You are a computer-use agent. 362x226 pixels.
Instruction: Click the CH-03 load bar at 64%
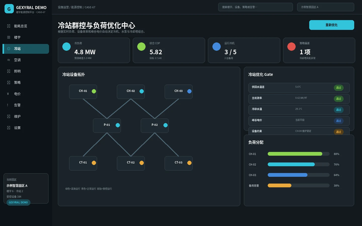pyautogui.click(x=298, y=175)
